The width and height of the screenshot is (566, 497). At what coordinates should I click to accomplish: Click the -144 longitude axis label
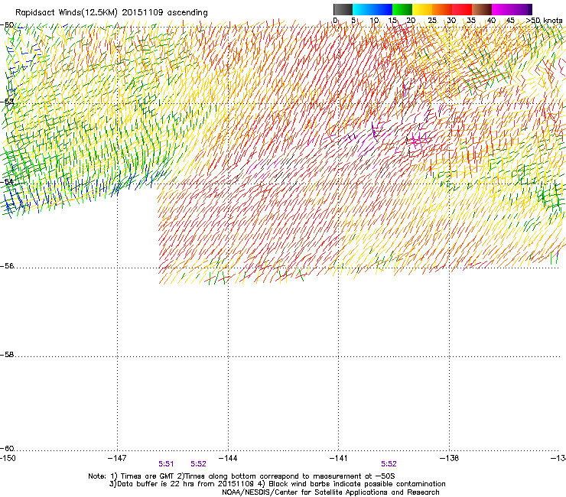coord(228,458)
